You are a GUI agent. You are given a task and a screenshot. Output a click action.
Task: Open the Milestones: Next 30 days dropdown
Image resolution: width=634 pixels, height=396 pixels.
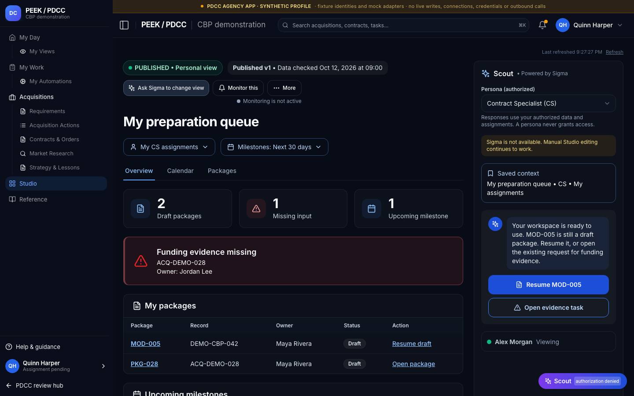(x=274, y=147)
